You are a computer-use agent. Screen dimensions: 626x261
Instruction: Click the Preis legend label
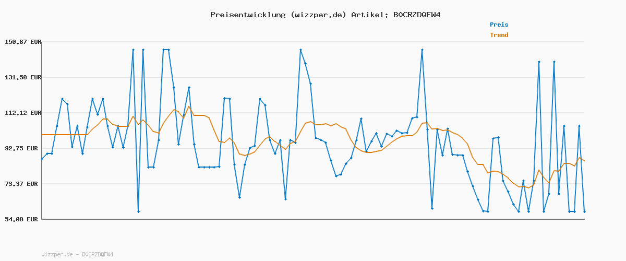click(499, 25)
